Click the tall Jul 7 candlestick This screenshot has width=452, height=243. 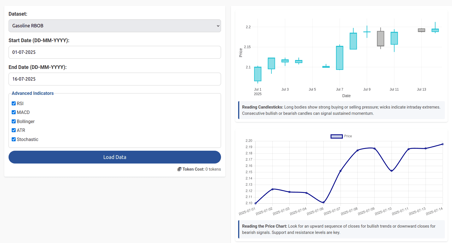[340, 58]
